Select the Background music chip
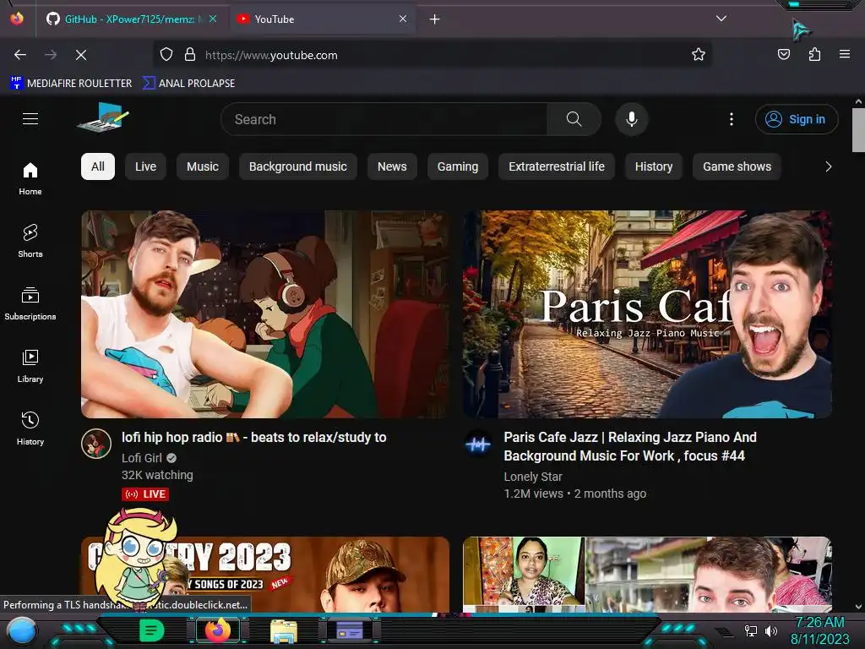Image resolution: width=865 pixels, height=649 pixels. tap(298, 166)
